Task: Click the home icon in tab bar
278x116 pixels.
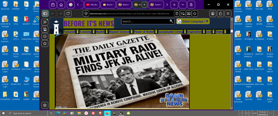Action: 61,5
